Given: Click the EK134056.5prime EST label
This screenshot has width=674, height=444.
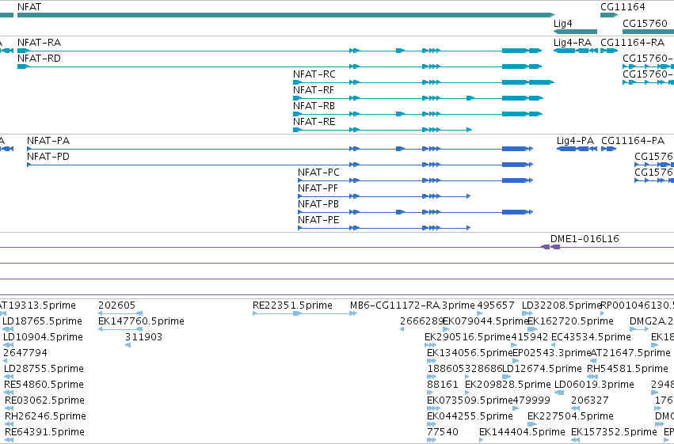Looking at the screenshot, I should (x=470, y=354).
